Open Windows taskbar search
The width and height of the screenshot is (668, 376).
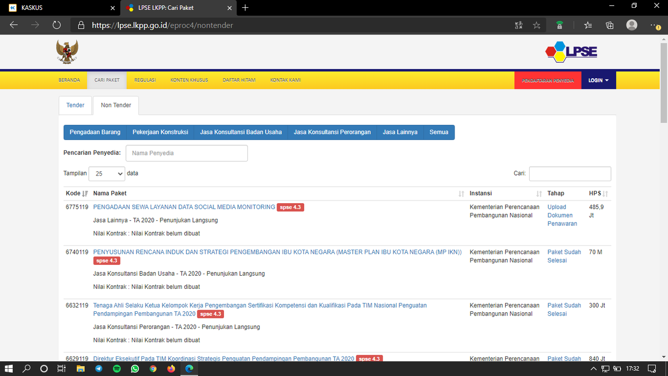[x=27, y=369]
